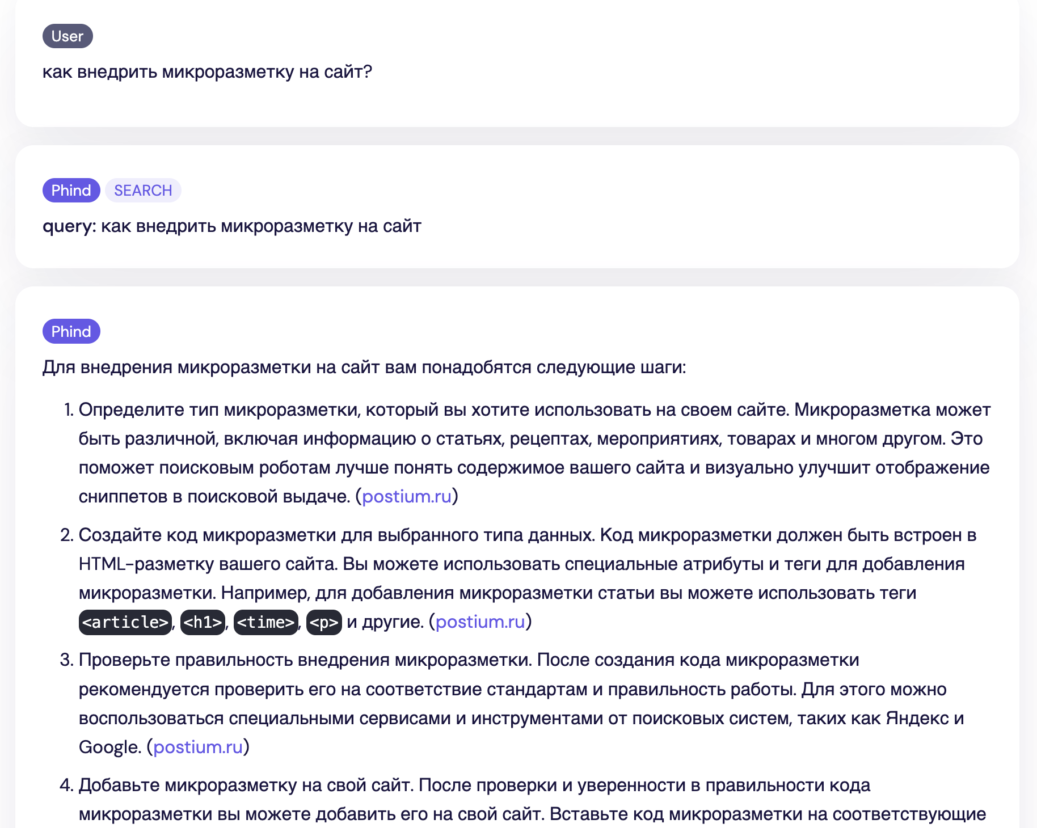
Task: Select the <h1> code tag
Action: tap(203, 622)
